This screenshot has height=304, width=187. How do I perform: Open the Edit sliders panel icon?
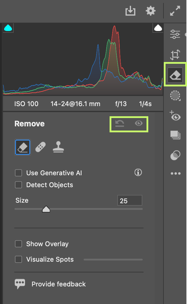[x=175, y=34]
